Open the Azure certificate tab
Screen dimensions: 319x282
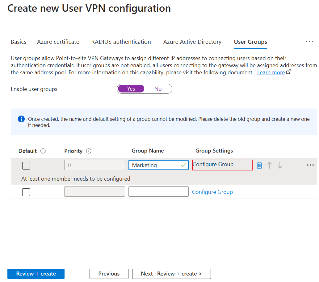(x=58, y=42)
